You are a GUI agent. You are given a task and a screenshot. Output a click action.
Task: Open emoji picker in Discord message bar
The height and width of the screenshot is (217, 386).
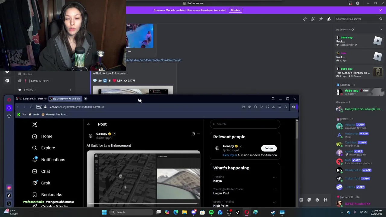point(317,200)
